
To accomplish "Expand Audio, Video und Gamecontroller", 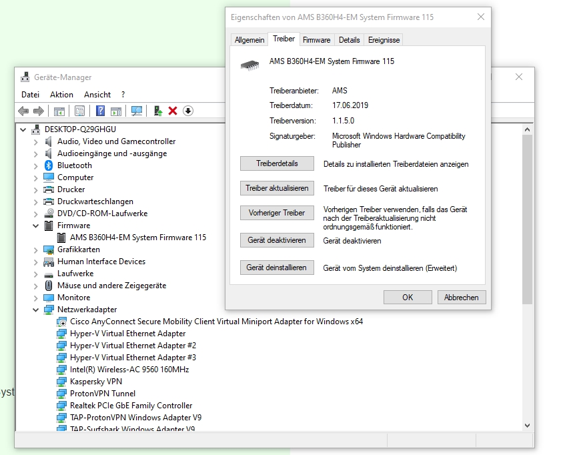I will click(x=35, y=141).
